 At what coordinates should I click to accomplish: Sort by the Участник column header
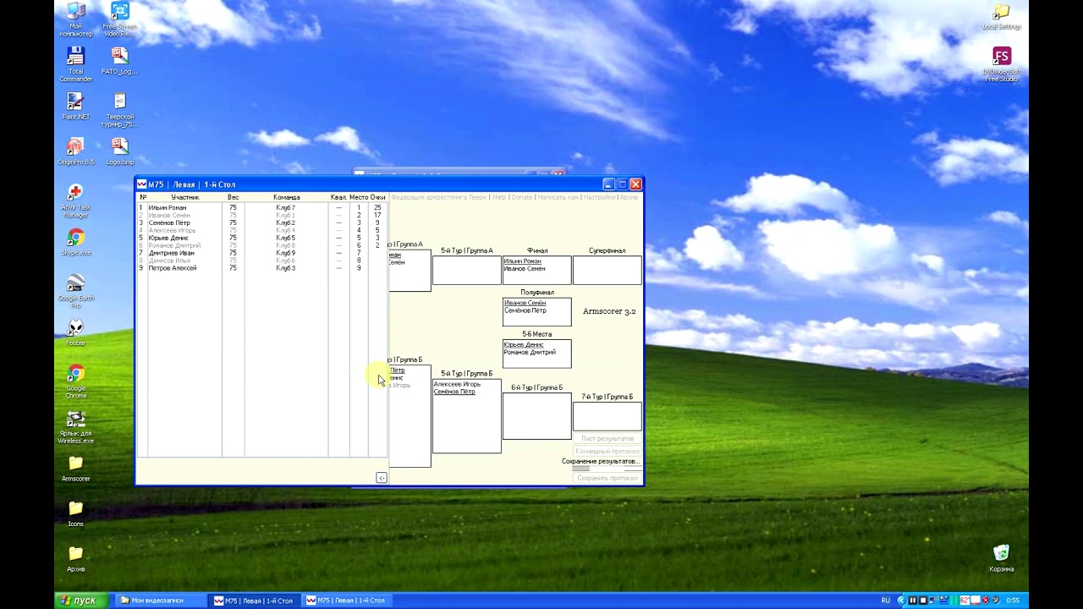click(185, 197)
